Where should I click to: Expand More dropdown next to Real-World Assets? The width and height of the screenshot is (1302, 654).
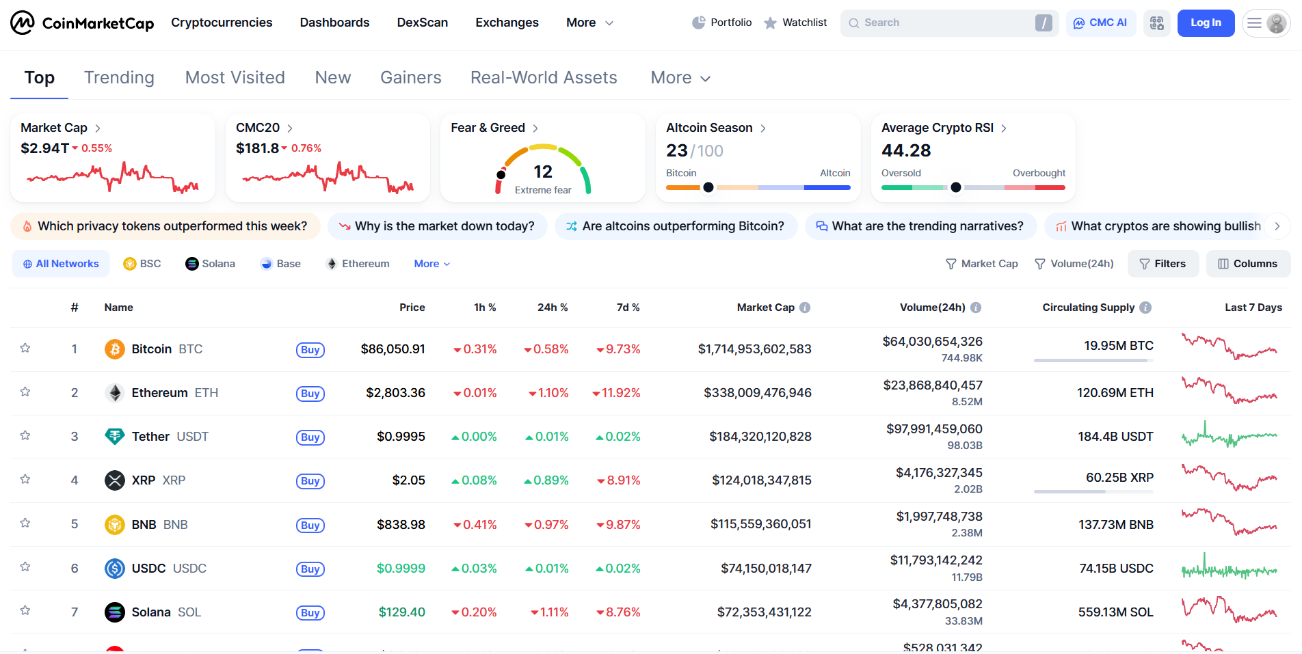click(680, 78)
